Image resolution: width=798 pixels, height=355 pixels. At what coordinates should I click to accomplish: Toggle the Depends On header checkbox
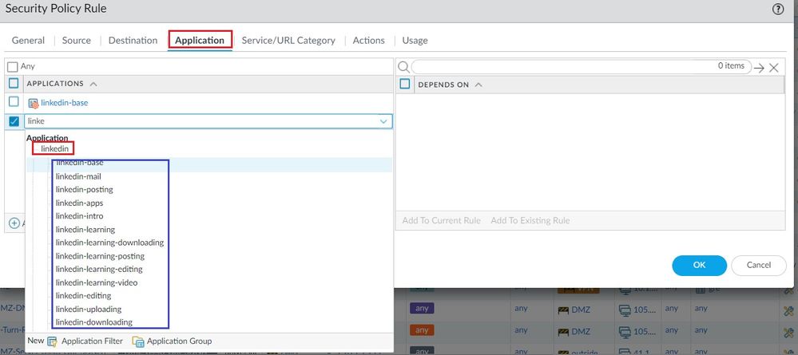pyautogui.click(x=405, y=84)
